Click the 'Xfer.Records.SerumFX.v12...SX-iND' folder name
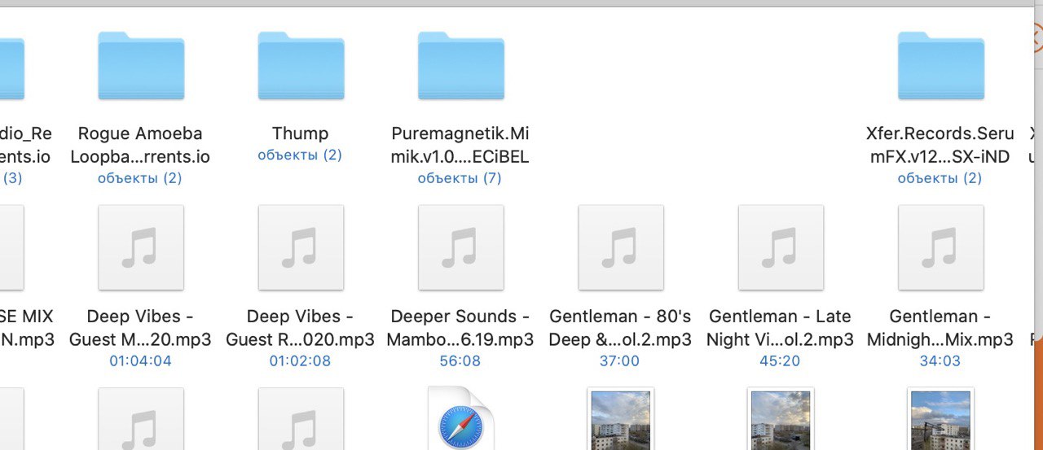This screenshot has height=450, width=1043. click(x=940, y=145)
